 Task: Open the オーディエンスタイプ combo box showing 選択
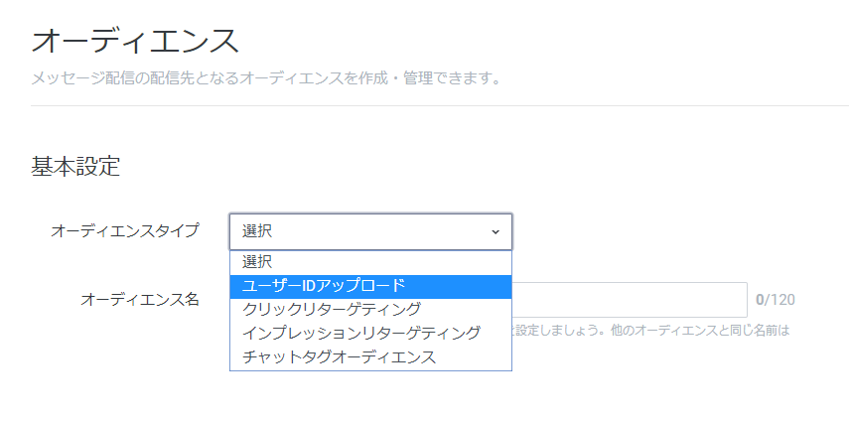pyautogui.click(x=371, y=232)
